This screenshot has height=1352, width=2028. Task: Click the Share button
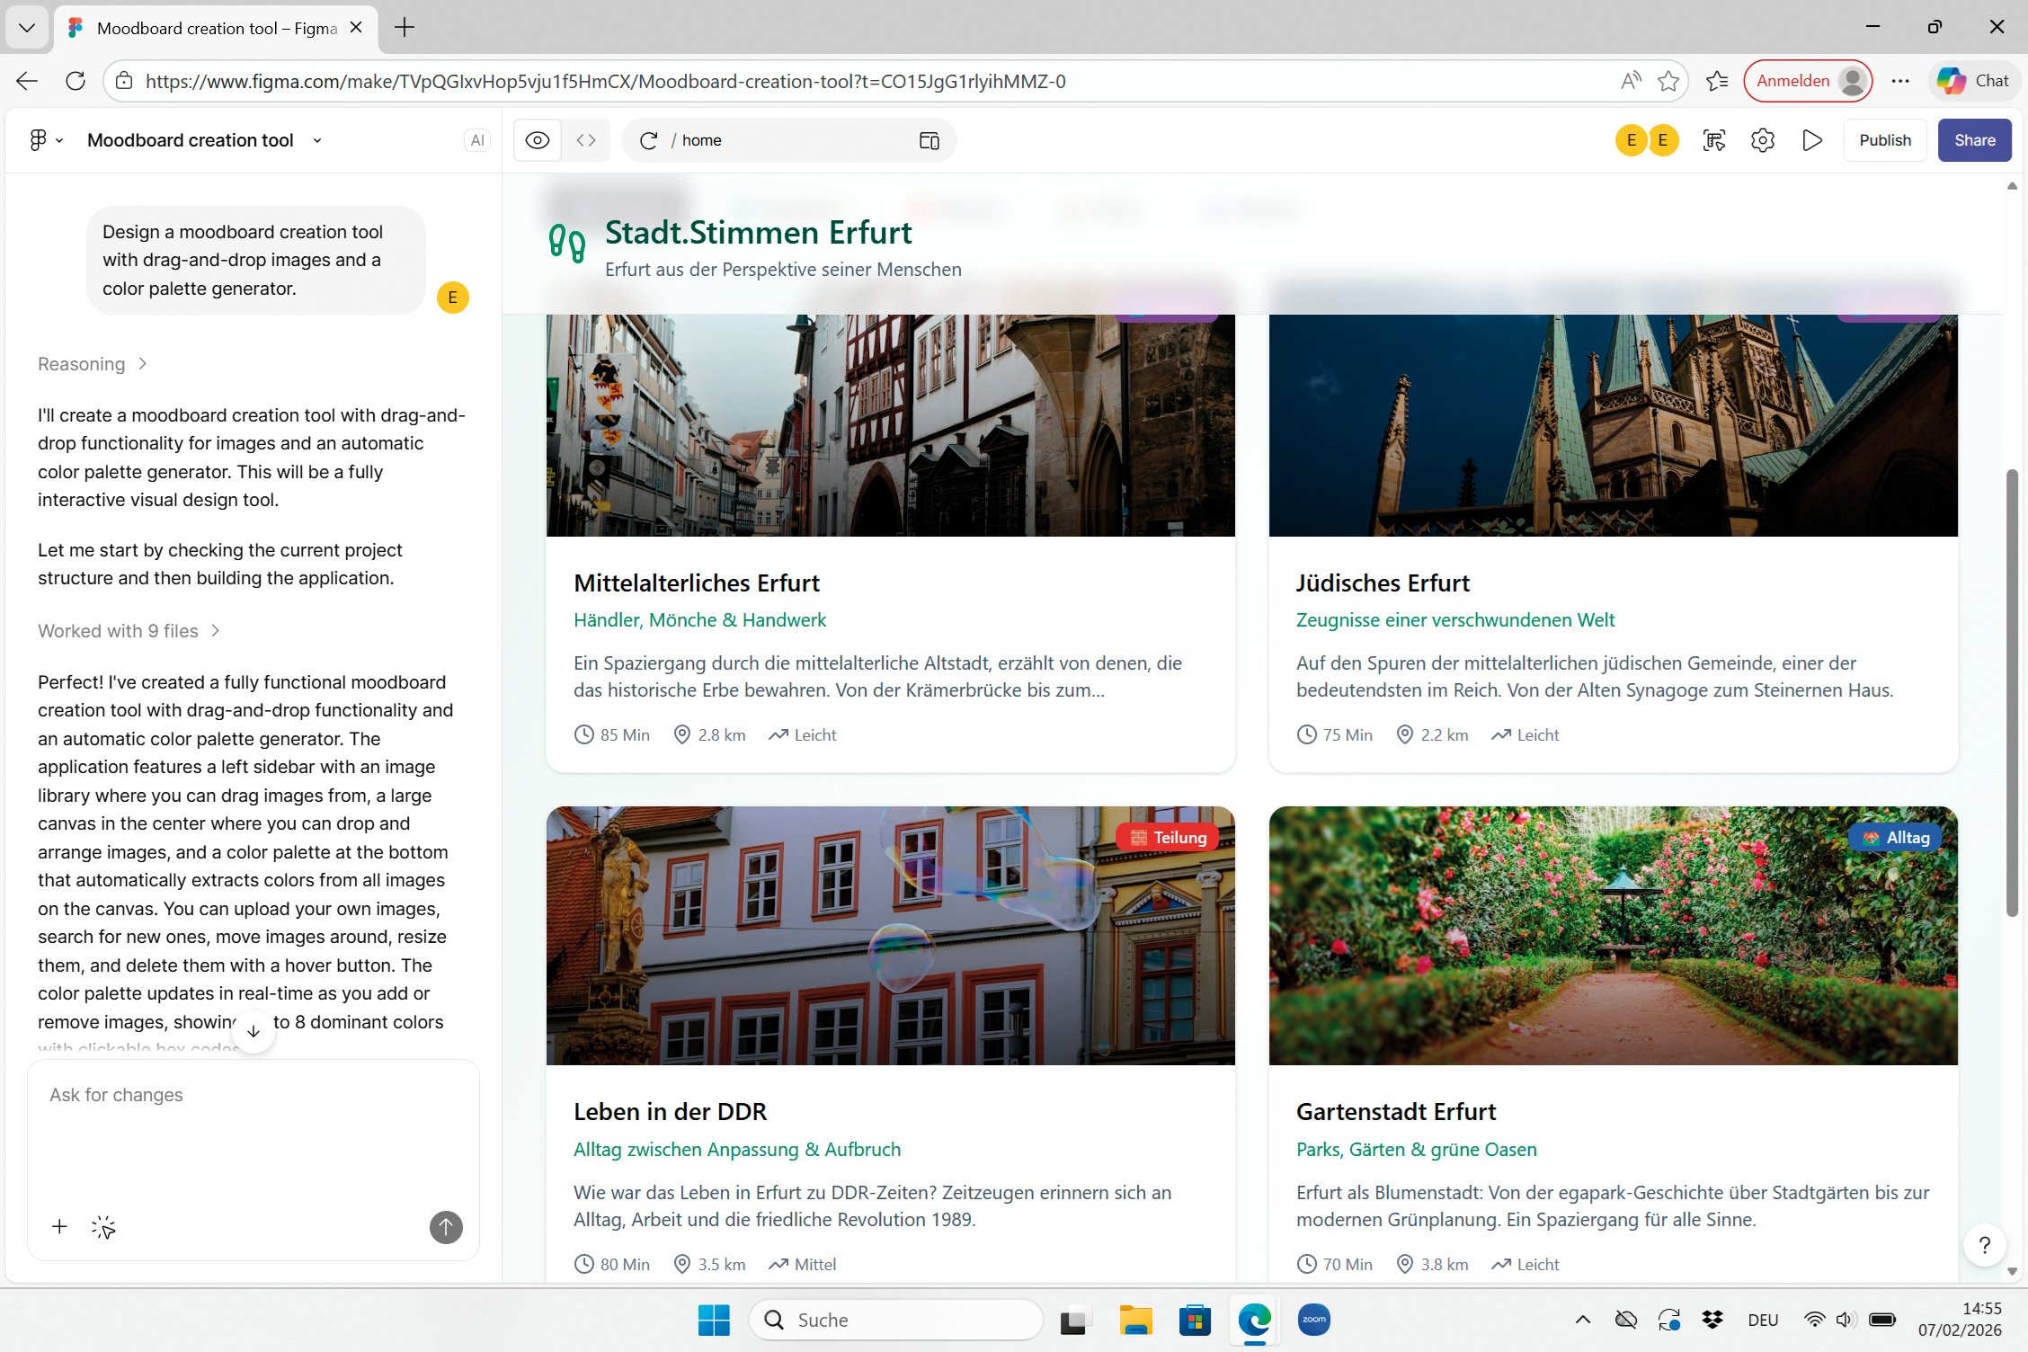pyautogui.click(x=1974, y=140)
